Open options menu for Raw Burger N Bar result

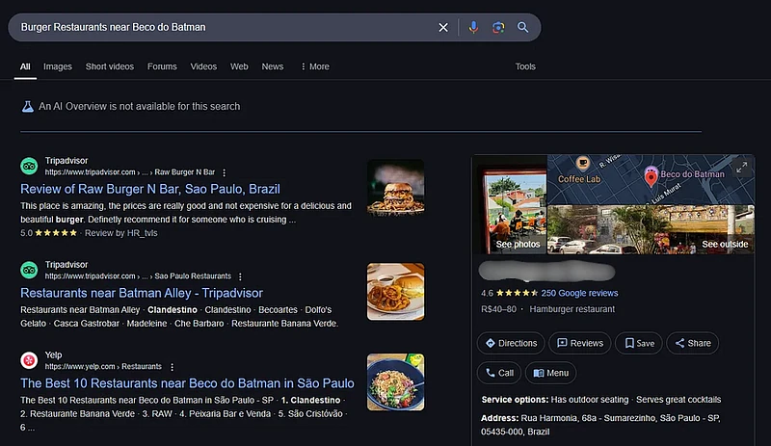tap(225, 172)
